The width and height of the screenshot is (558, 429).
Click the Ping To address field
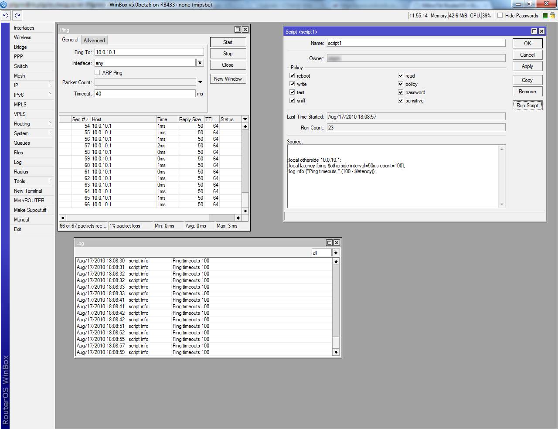point(149,52)
